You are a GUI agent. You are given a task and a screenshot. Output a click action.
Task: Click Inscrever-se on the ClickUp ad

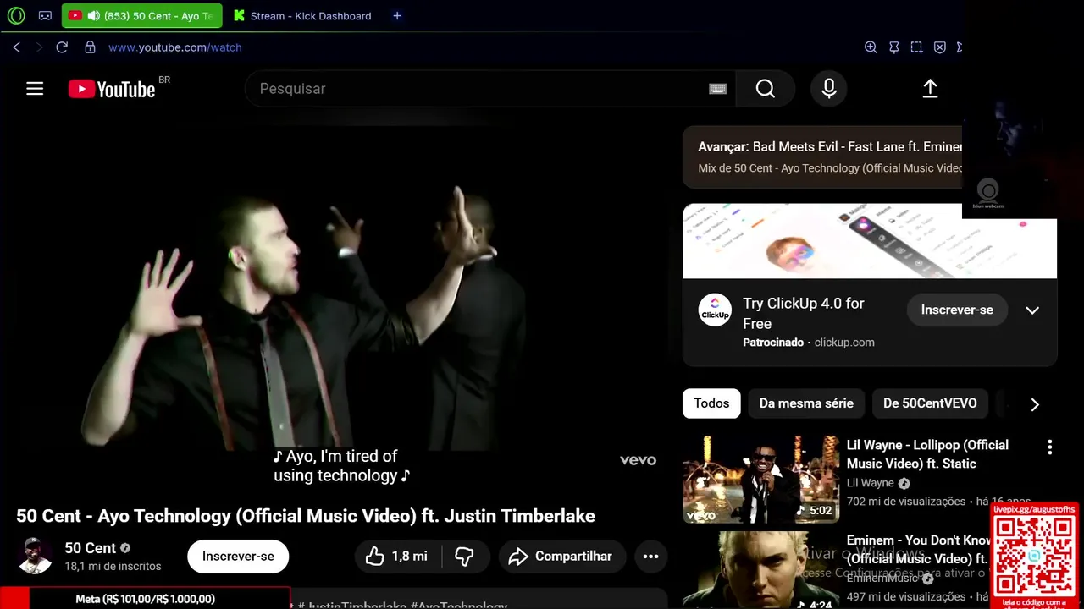[x=957, y=310]
